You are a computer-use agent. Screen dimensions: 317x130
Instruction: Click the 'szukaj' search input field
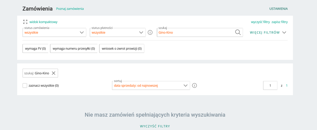point(195,32)
